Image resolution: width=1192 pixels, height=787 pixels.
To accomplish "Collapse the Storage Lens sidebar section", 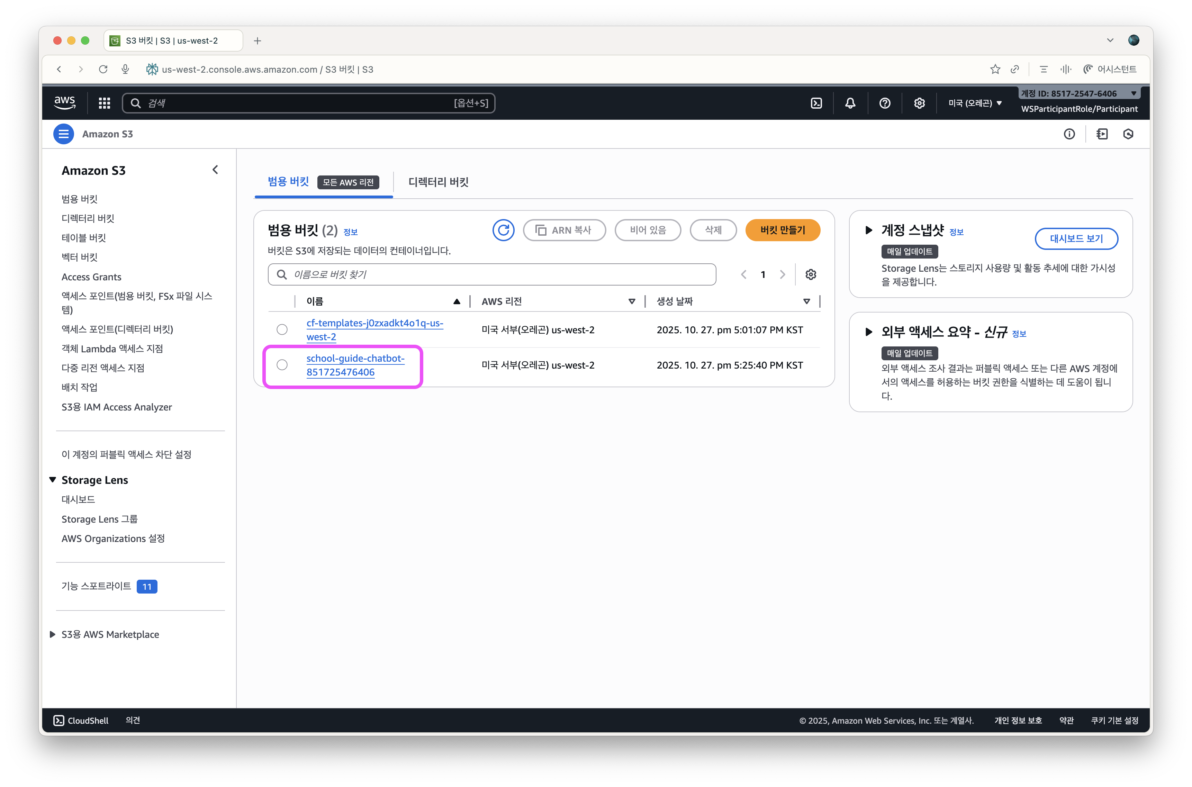I will [52, 480].
